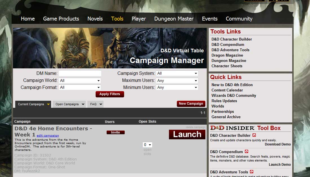Screen dimensions: 310x177
Task: Click the Invite button
Action: (x=115, y=133)
